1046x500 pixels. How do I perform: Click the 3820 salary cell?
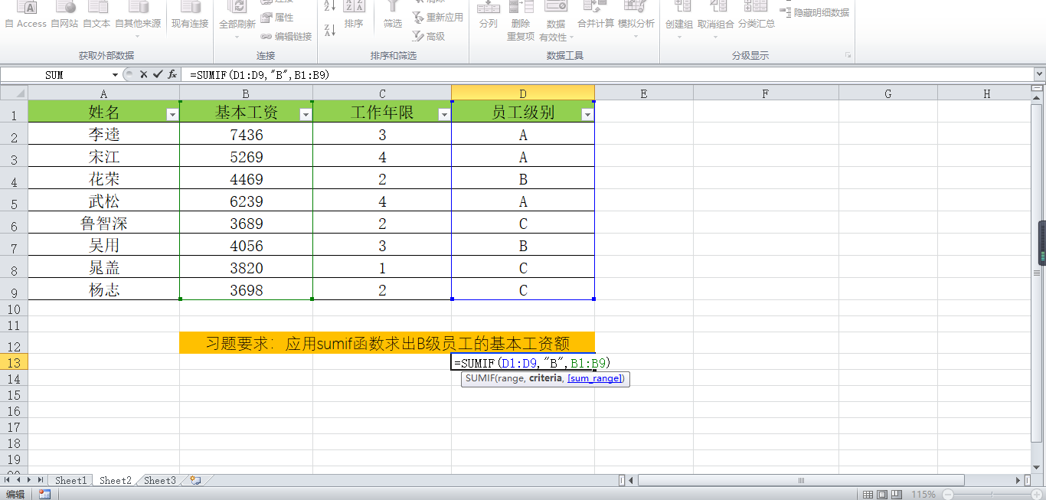click(x=246, y=268)
